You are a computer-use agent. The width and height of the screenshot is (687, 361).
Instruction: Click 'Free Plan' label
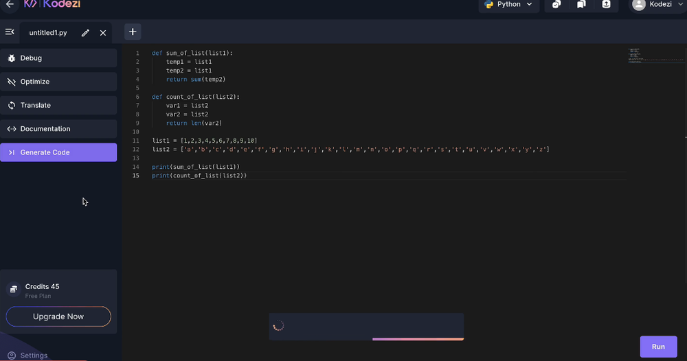coord(38,296)
